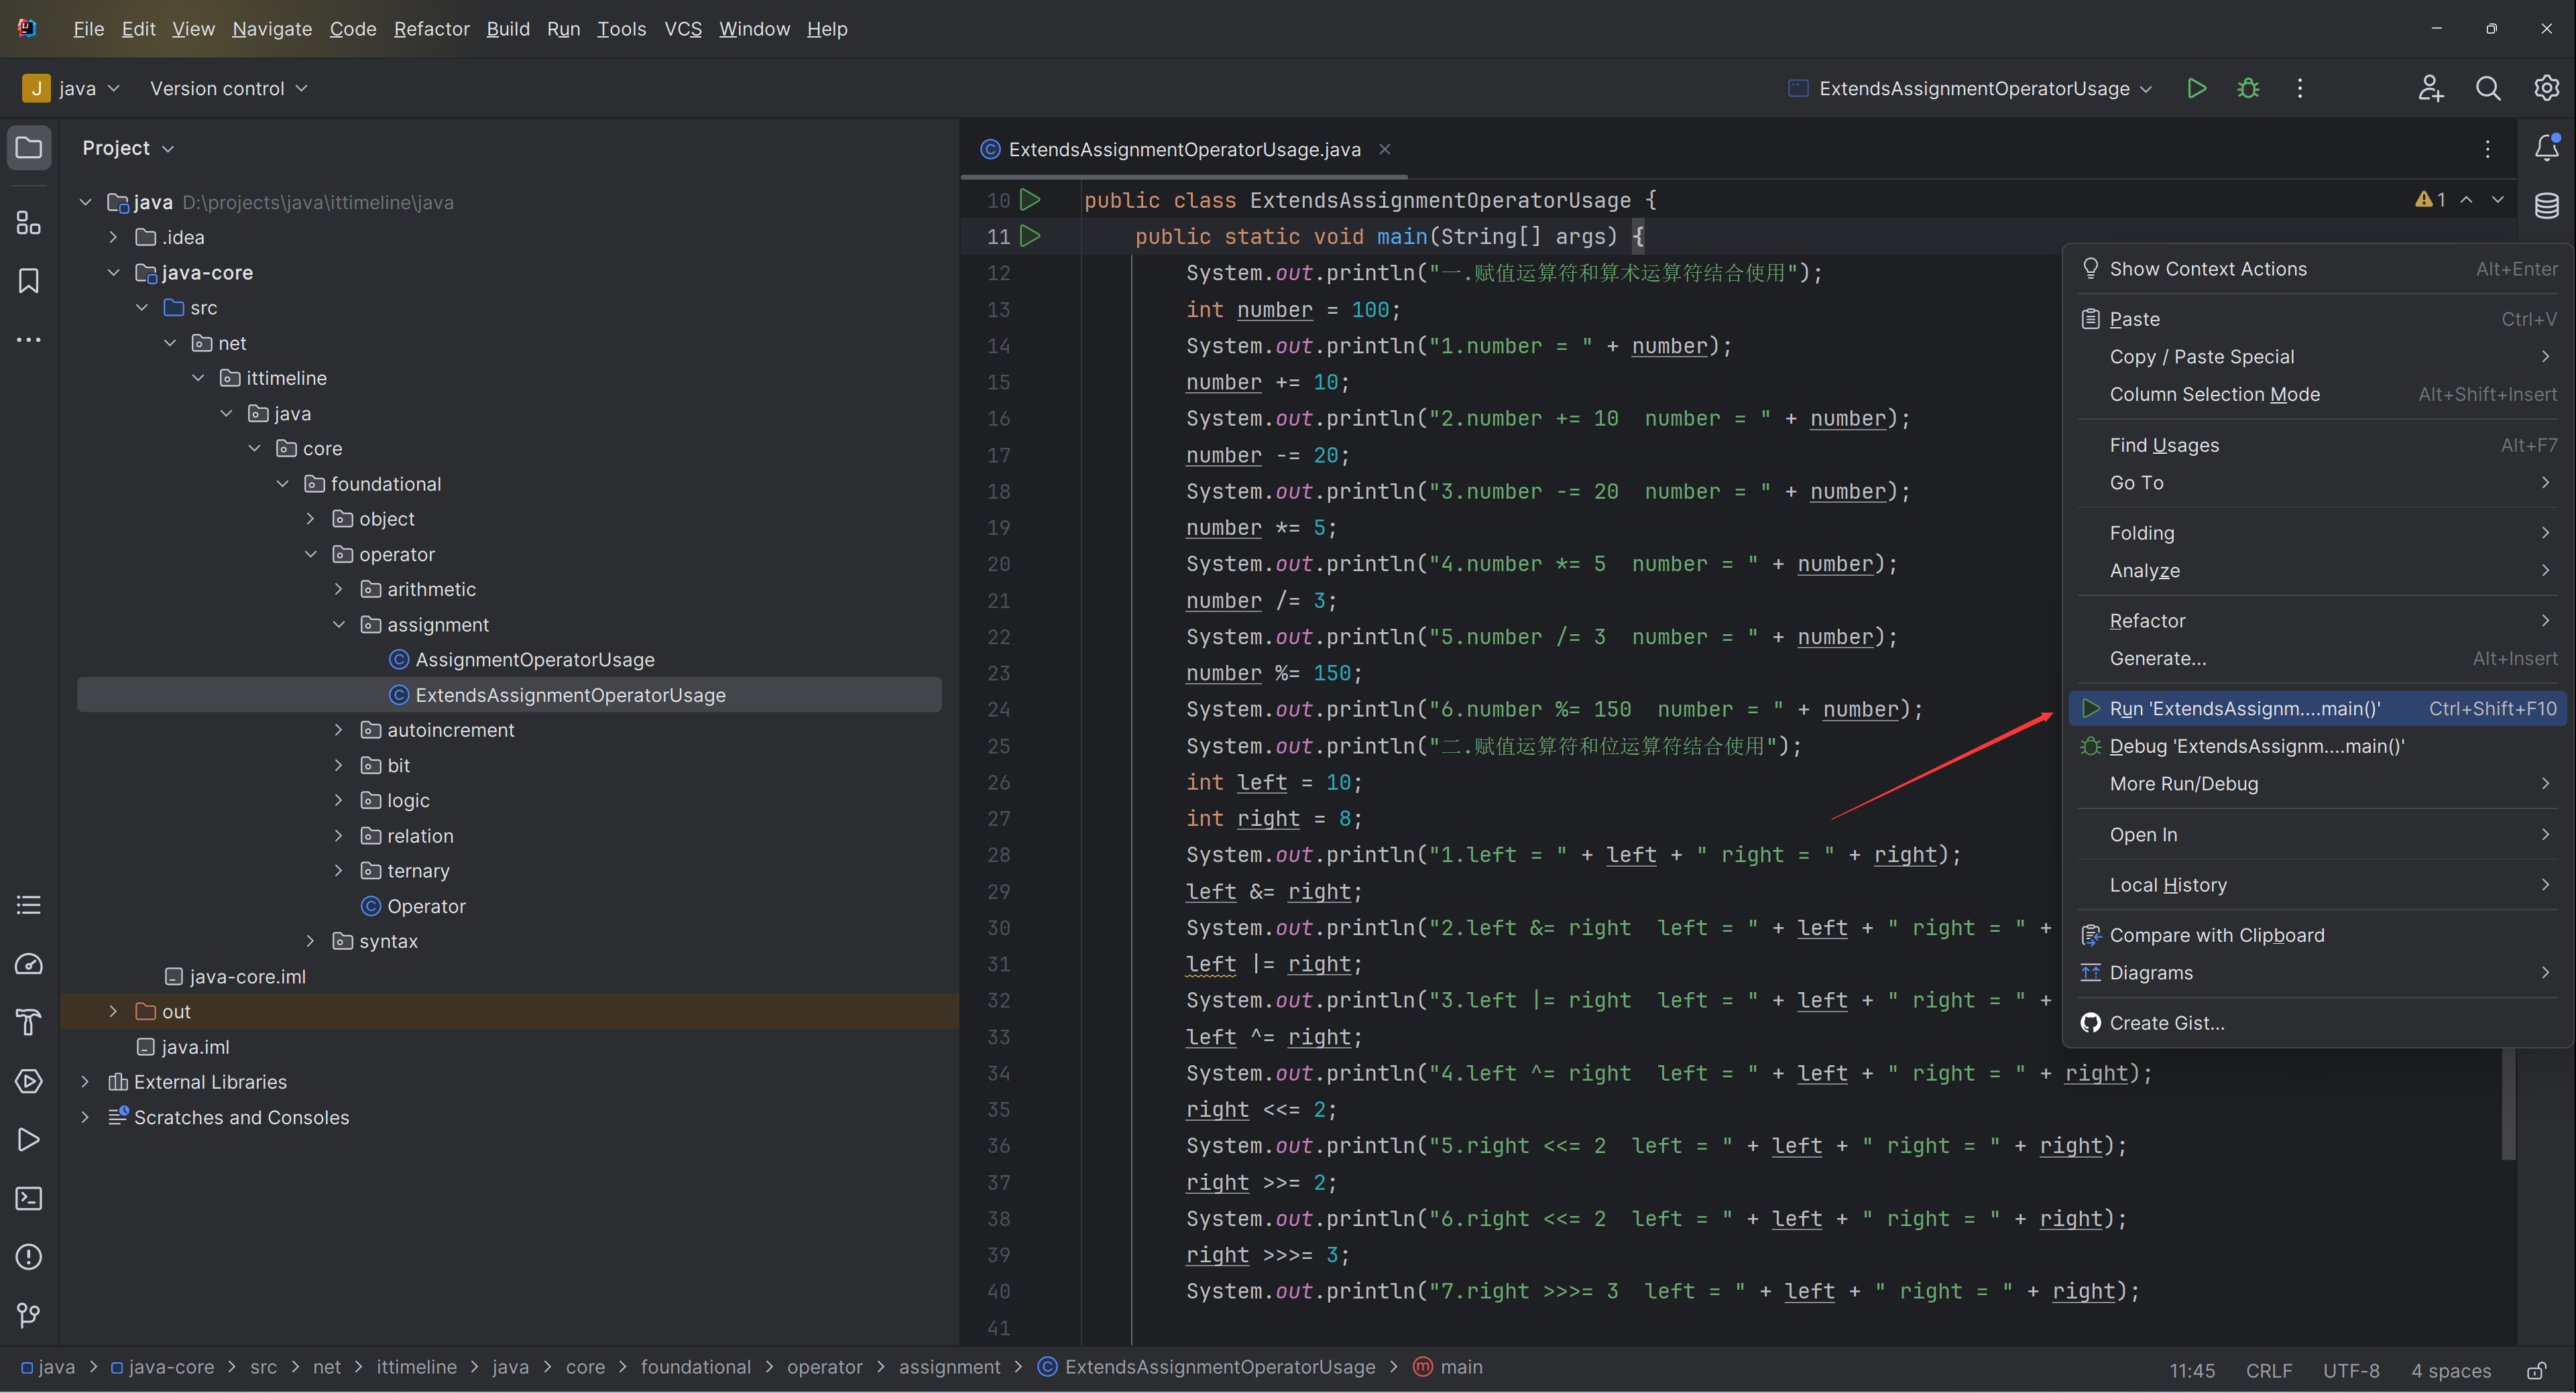Image resolution: width=2576 pixels, height=1393 pixels.
Task: Open the java project dropdown
Action: (71, 88)
